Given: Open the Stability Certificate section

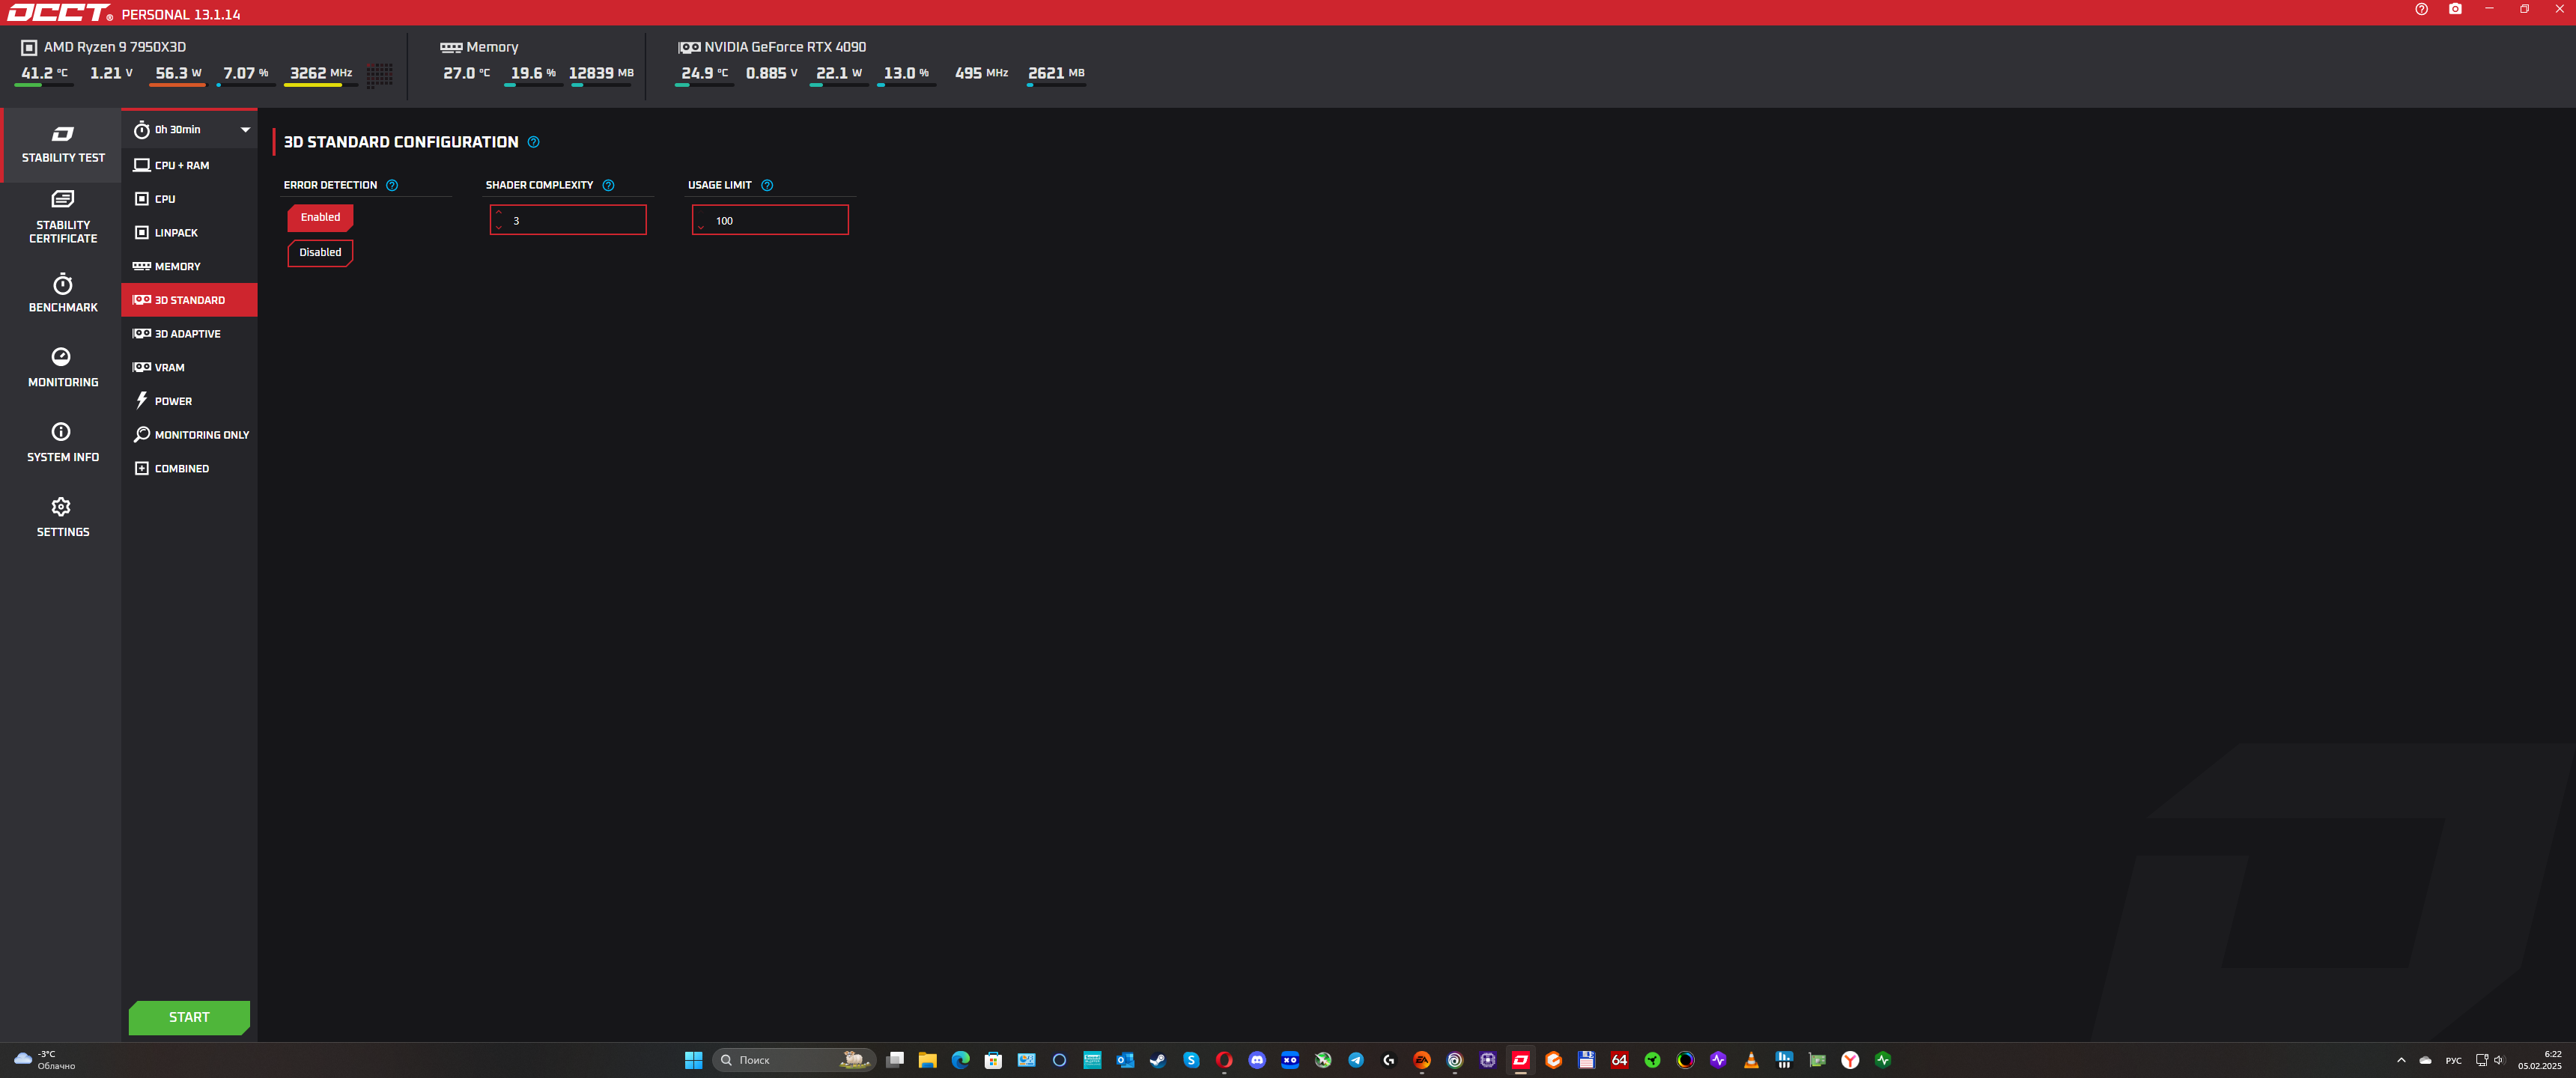Looking at the screenshot, I should click(x=62, y=216).
